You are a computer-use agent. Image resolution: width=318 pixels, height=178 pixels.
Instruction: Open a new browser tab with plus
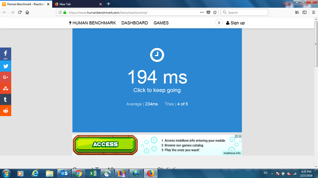[x=108, y=4]
